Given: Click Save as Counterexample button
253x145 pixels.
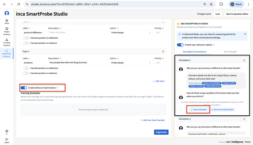Looking at the screenshot, I should click(x=223, y=109).
